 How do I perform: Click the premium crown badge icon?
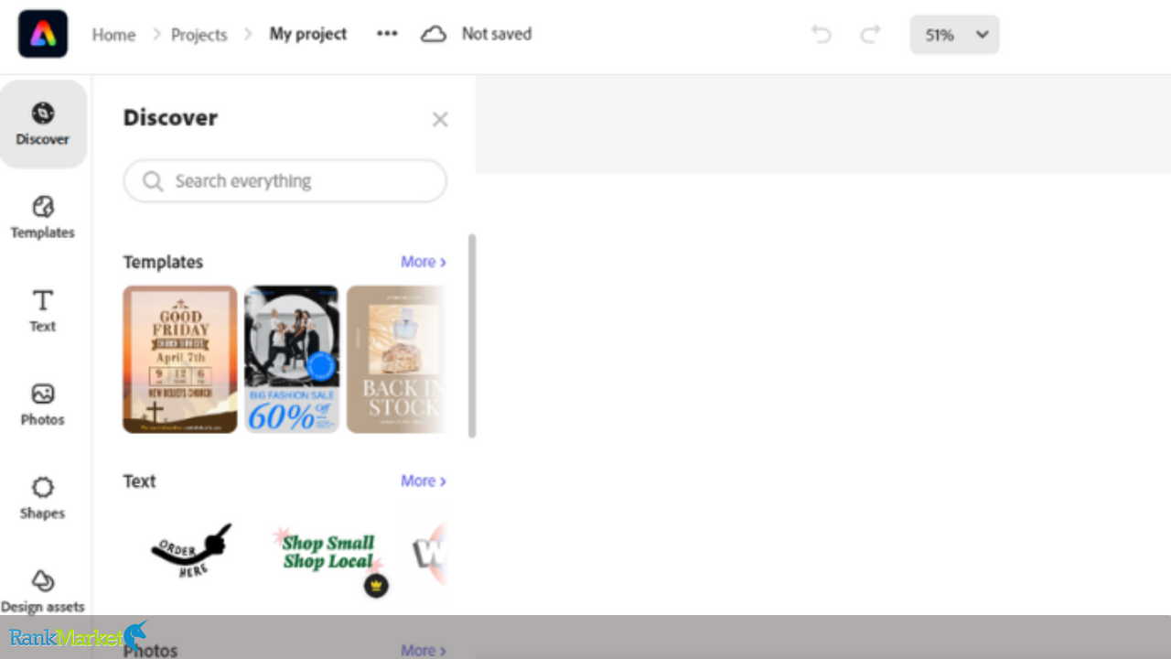coord(376,586)
